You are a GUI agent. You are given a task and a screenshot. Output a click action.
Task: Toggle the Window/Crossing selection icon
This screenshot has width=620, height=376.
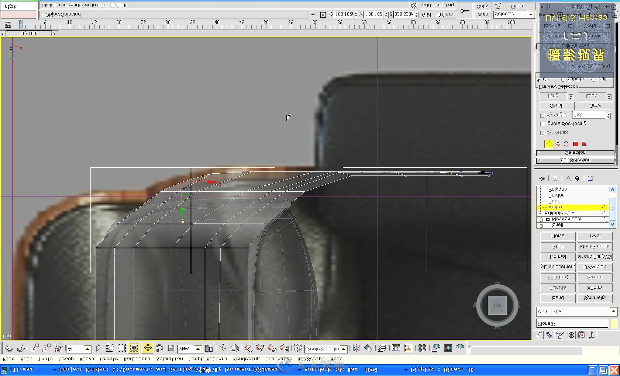[134, 348]
